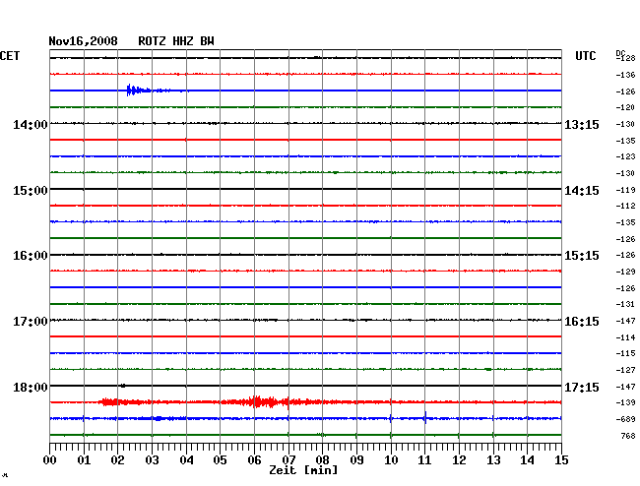Click the 12 minute axis label
Viewport: 640px width, 486px height.
tap(459, 460)
